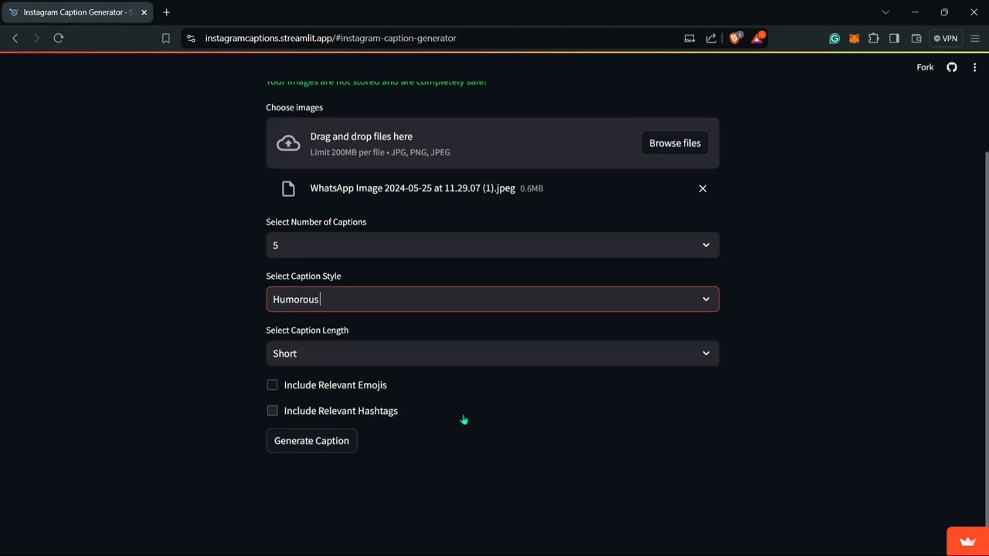Toggle the browser sidebar panel

894,38
